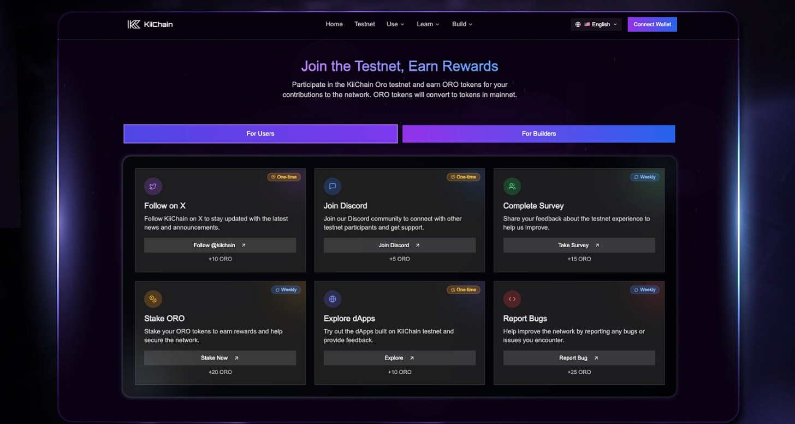Click external arrow icon beside Report Bug
The width and height of the screenshot is (795, 424).
point(596,359)
